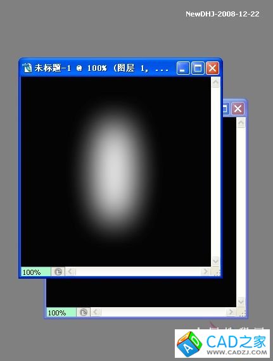This screenshot has width=273, height=361.
Task: Click the front window's vertical scrollbar track
Action: (216, 172)
